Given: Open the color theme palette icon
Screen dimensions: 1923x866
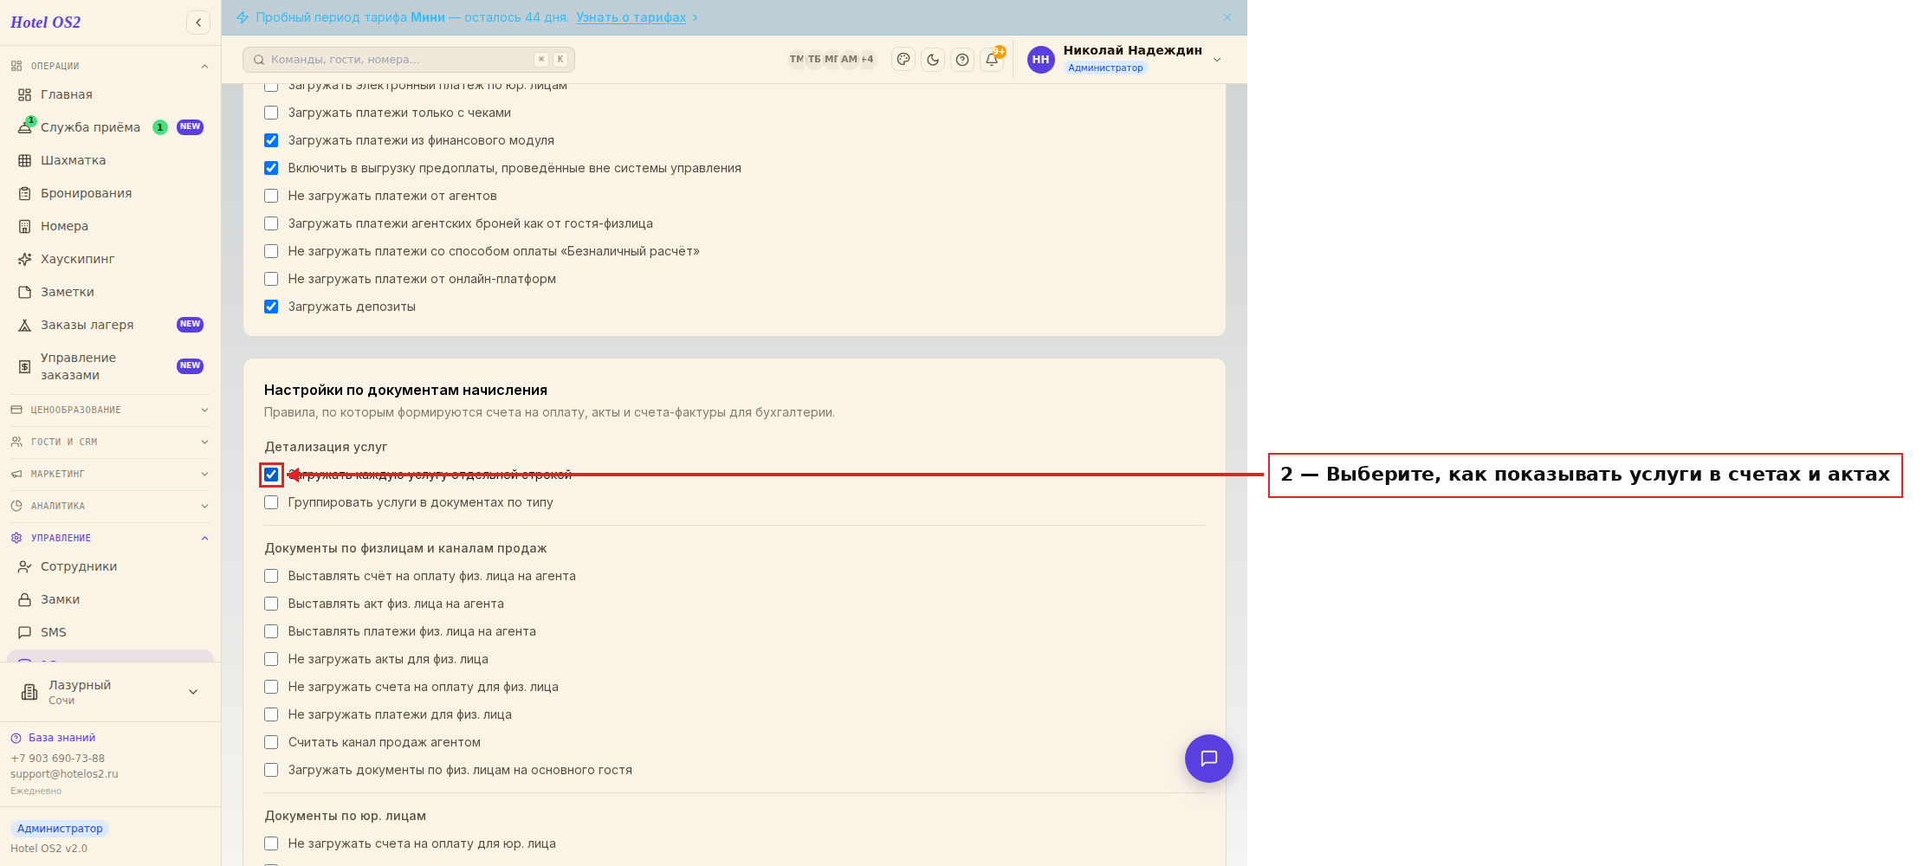Looking at the screenshot, I should [903, 60].
